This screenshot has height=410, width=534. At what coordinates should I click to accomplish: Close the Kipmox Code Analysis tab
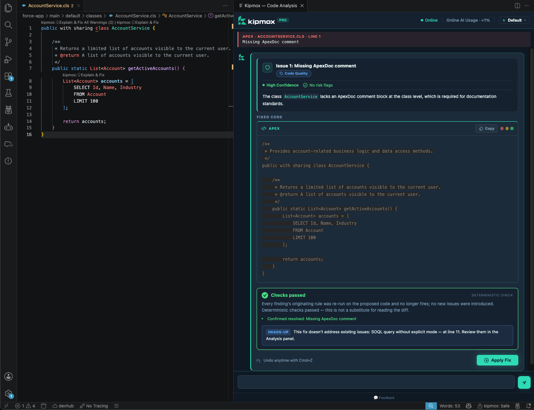click(x=302, y=6)
